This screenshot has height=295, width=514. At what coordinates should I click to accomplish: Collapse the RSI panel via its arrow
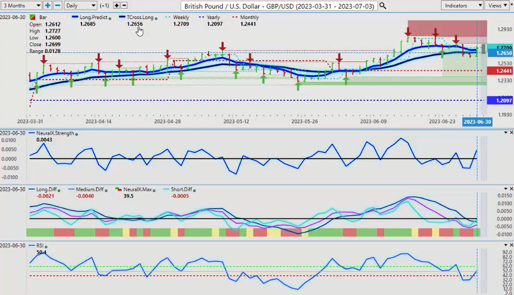[x=506, y=245]
